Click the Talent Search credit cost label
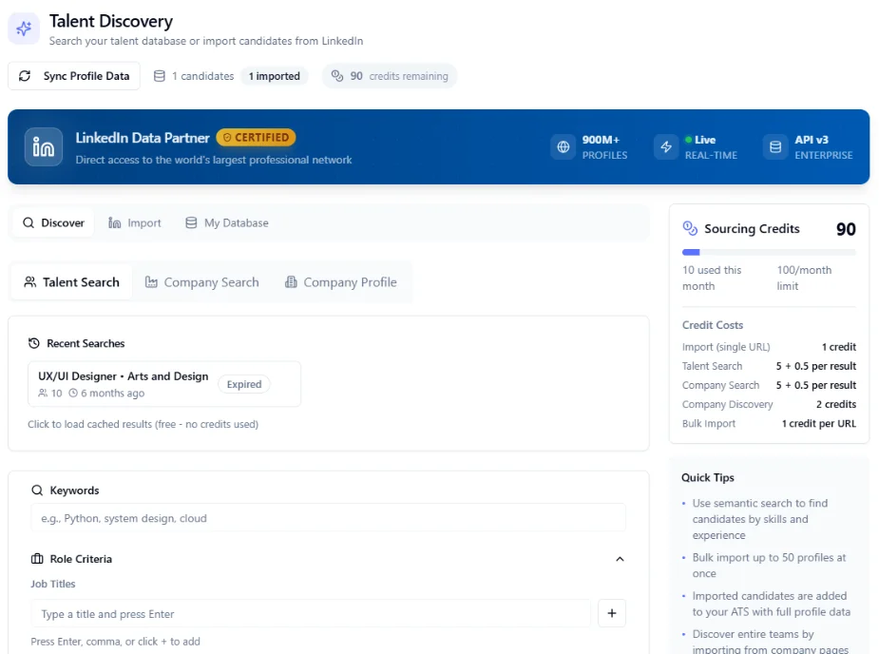The height and width of the screenshot is (654, 879). pos(712,366)
